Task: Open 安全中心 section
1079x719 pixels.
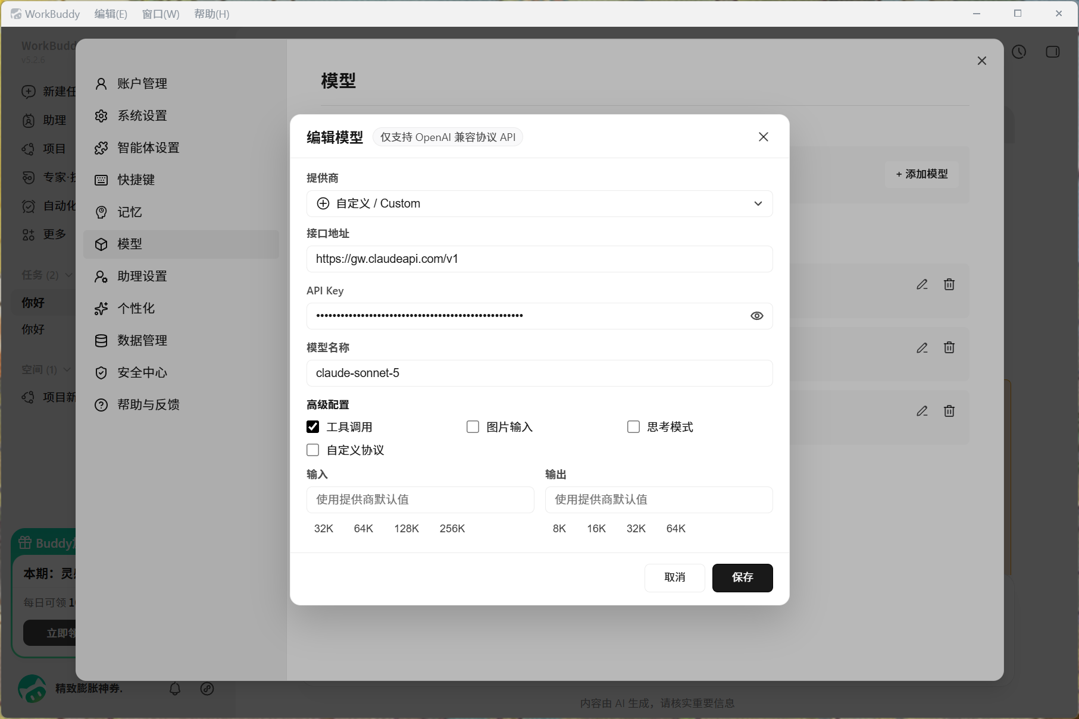Action: pyautogui.click(x=181, y=372)
